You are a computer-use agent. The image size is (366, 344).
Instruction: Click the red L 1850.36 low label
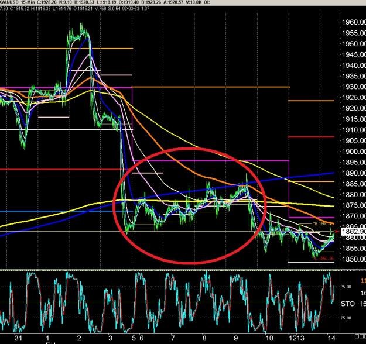coord(324,259)
